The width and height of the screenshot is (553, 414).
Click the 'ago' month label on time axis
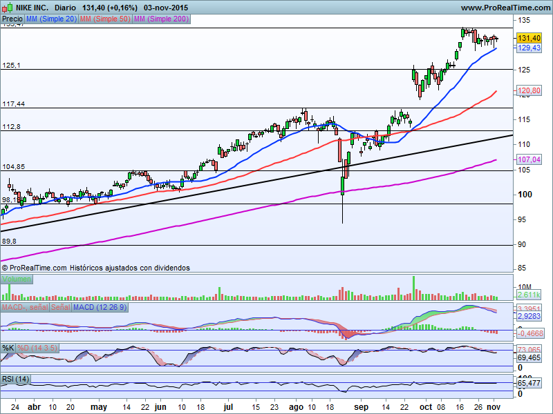296,407
